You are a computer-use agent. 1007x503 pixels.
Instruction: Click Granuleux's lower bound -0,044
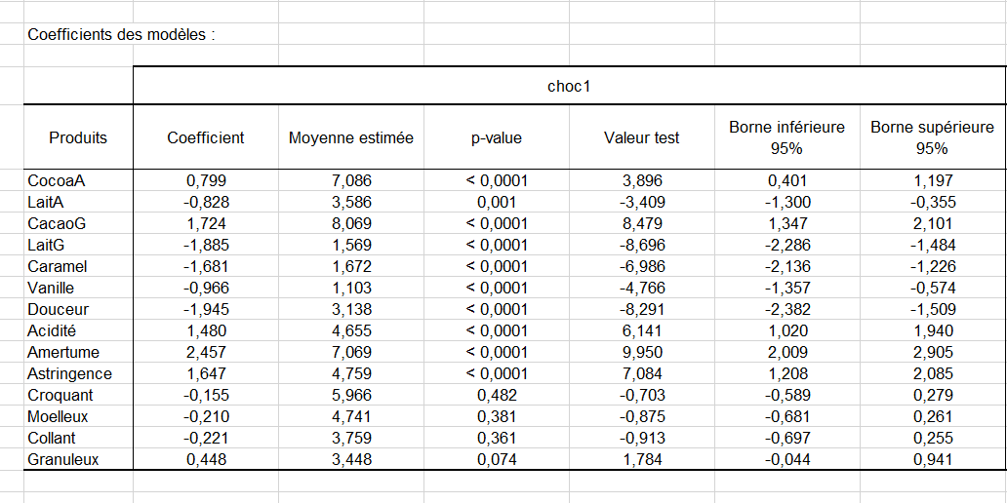click(x=787, y=459)
